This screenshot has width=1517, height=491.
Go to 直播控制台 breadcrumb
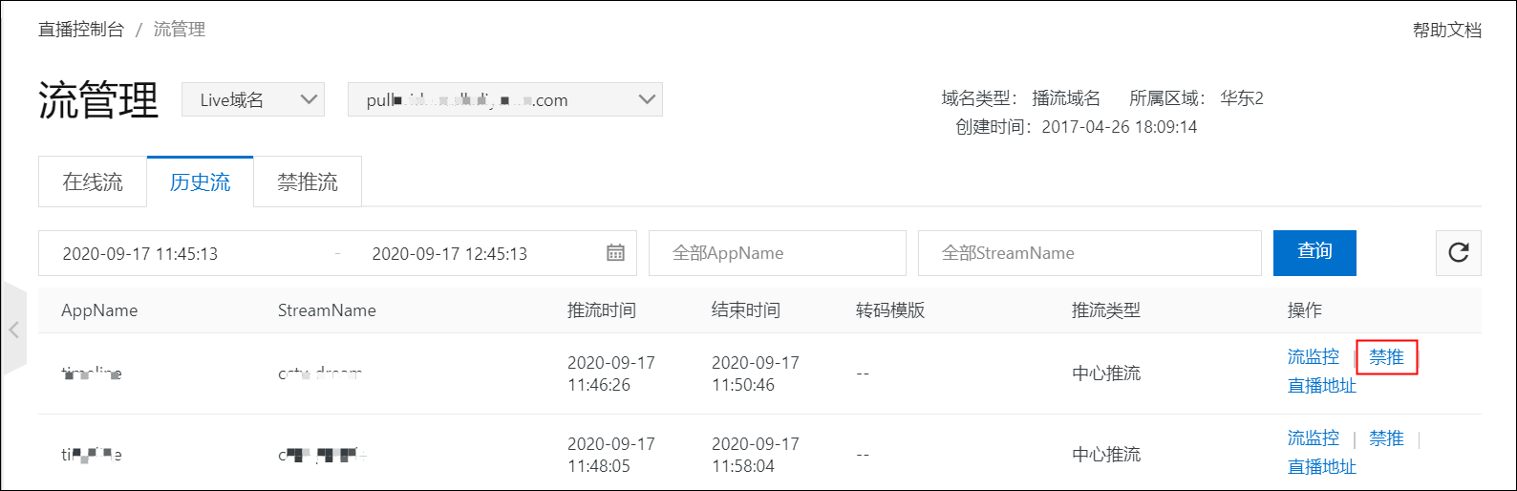tap(81, 30)
